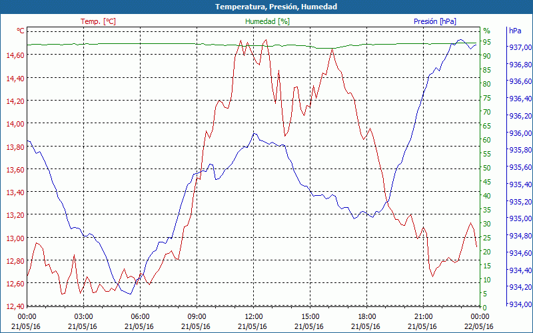Click the chart title "Temperatura, Presión, Humedad"
Viewport: 533px width, 333px height.
point(276,7)
